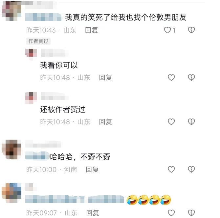The height and width of the screenshot is (218, 220).
Task: Like the reply 我看你可以
Action: click(171, 77)
